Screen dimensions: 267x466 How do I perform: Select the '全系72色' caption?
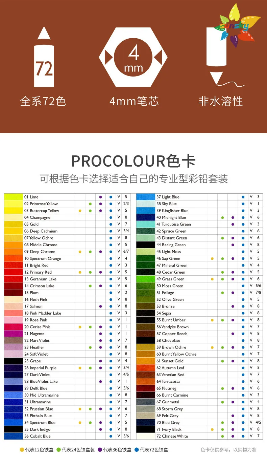coord(43,101)
